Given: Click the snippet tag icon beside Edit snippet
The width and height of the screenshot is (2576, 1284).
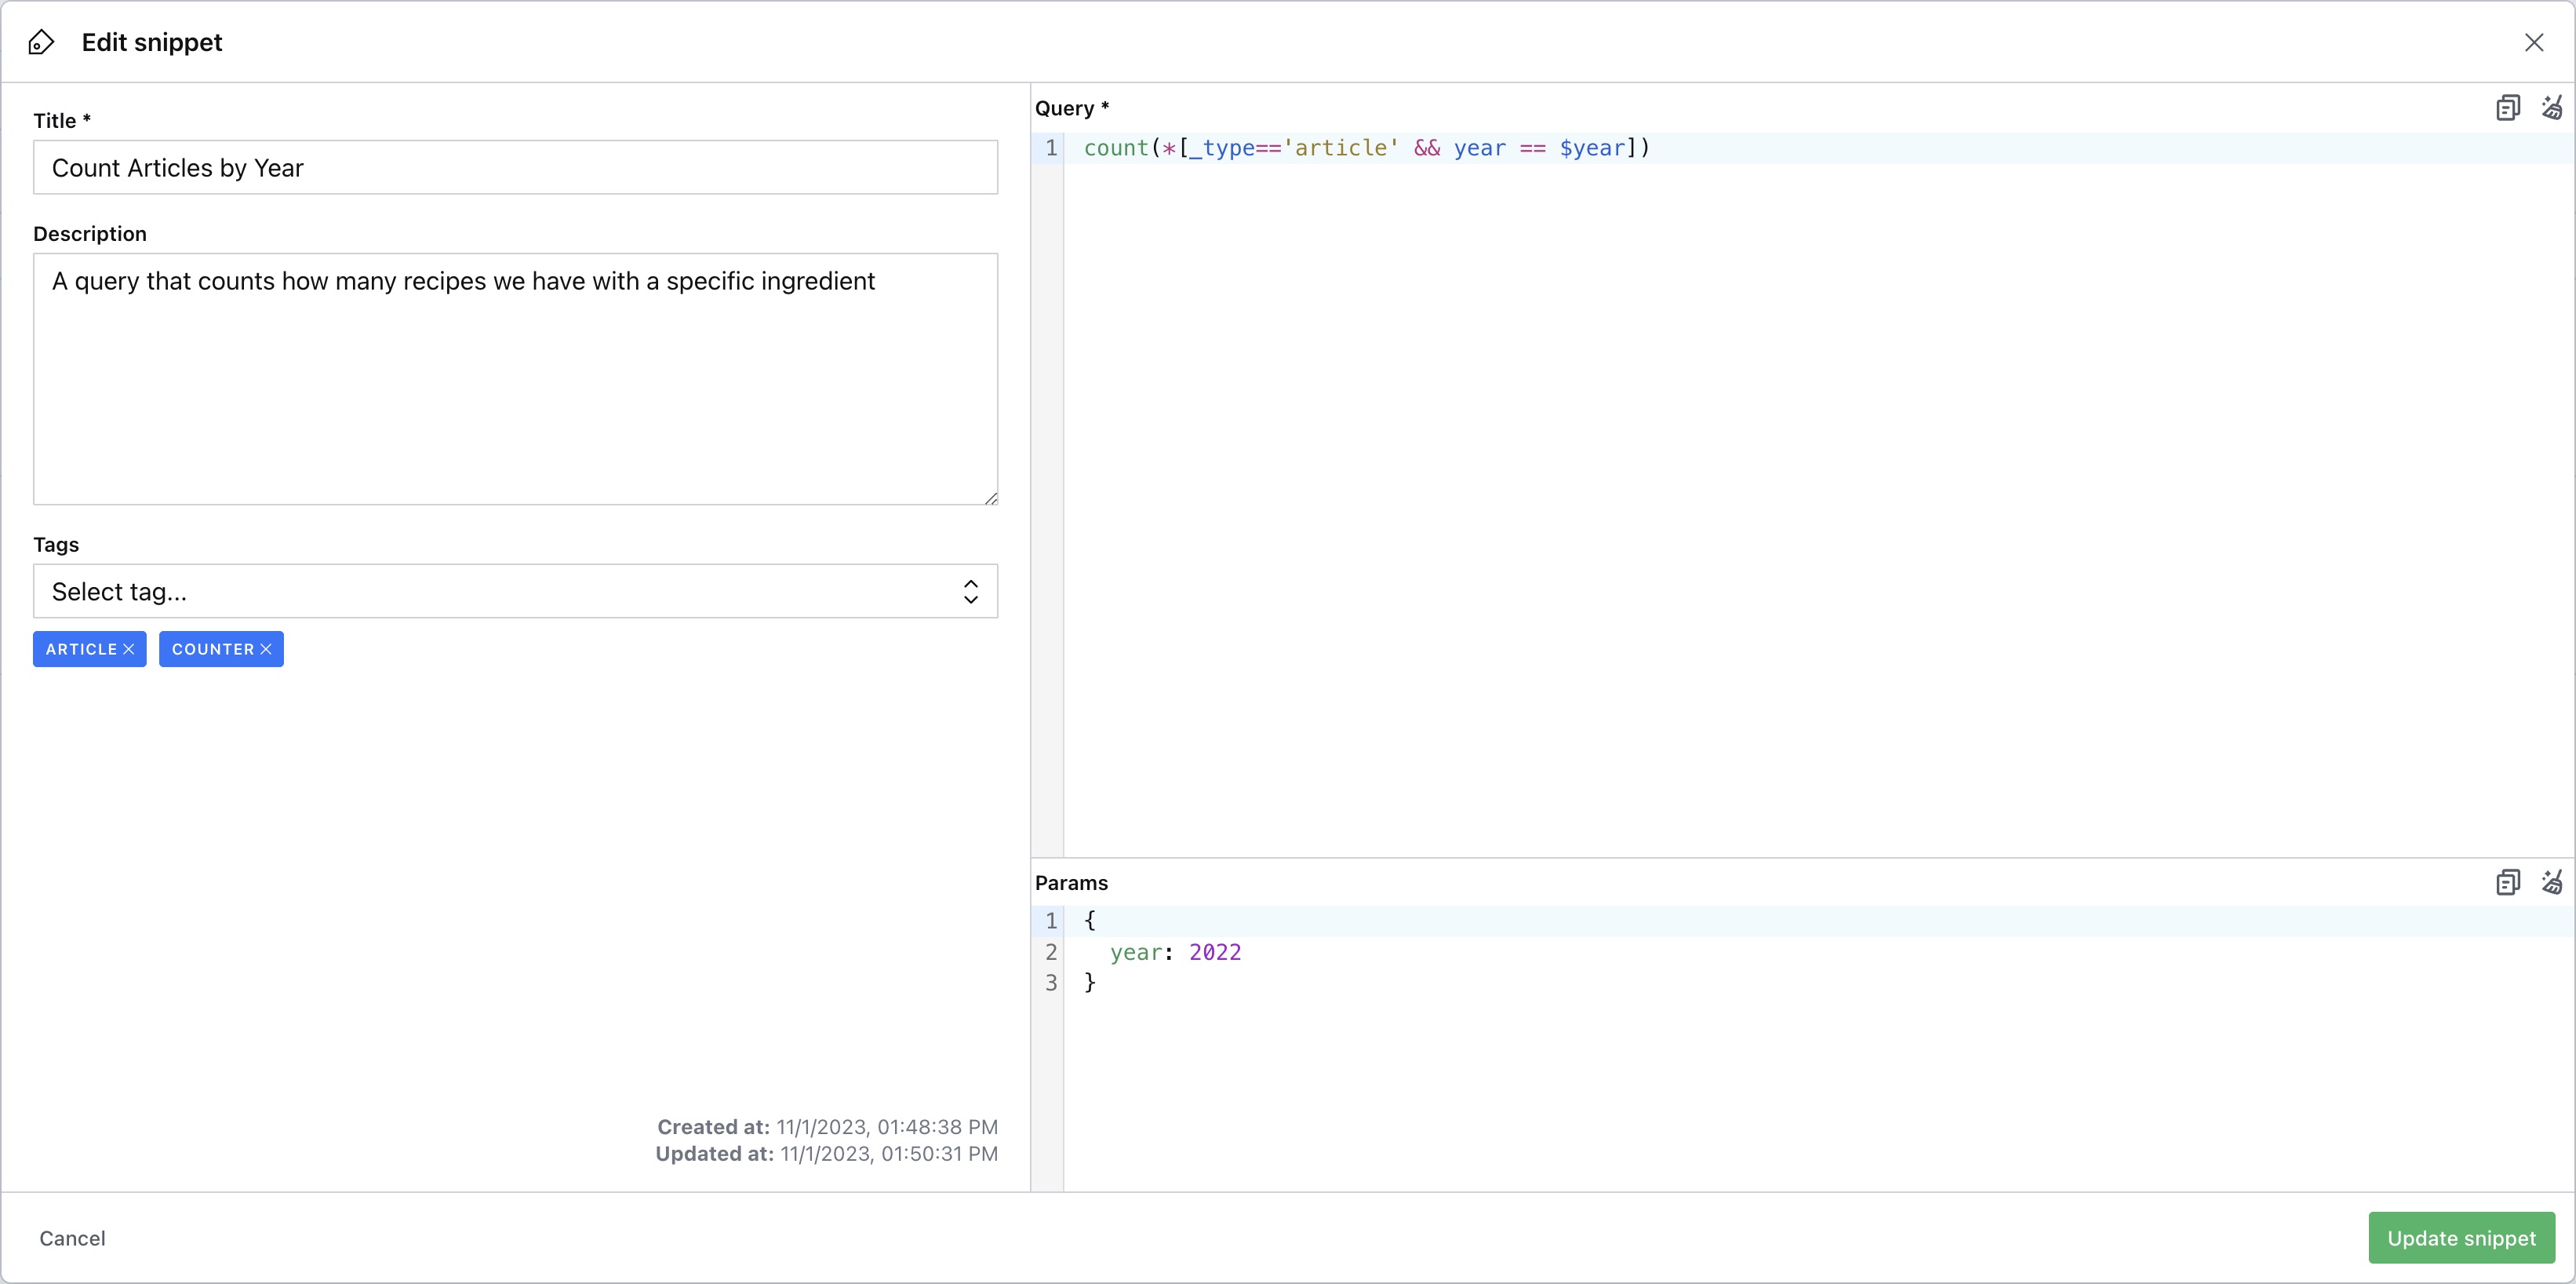Looking at the screenshot, I should (41, 42).
